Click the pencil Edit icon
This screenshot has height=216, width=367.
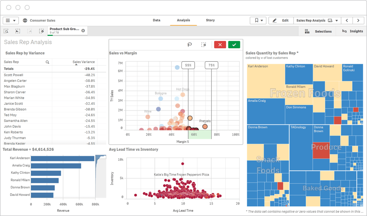274,20
